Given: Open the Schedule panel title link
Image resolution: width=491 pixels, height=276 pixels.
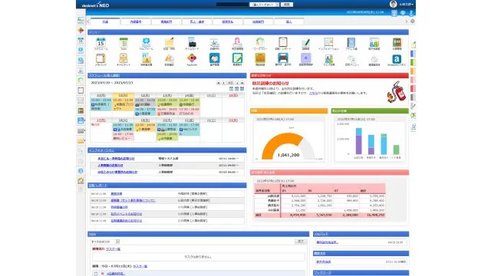Looking at the screenshot, I should 104,75.
